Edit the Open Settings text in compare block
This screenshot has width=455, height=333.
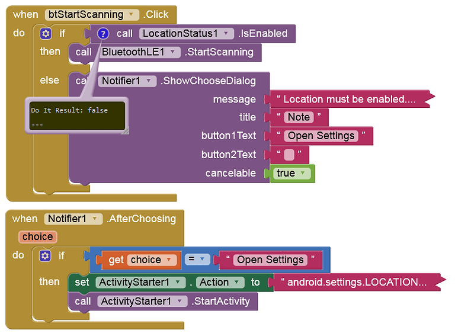(270, 260)
